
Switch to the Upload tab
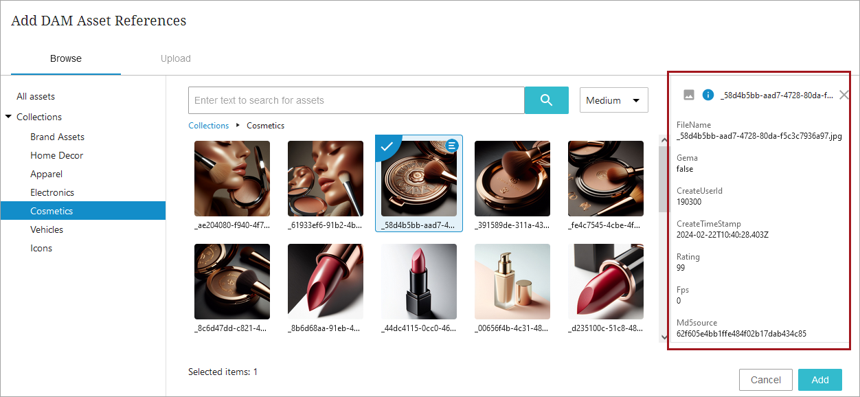[176, 58]
